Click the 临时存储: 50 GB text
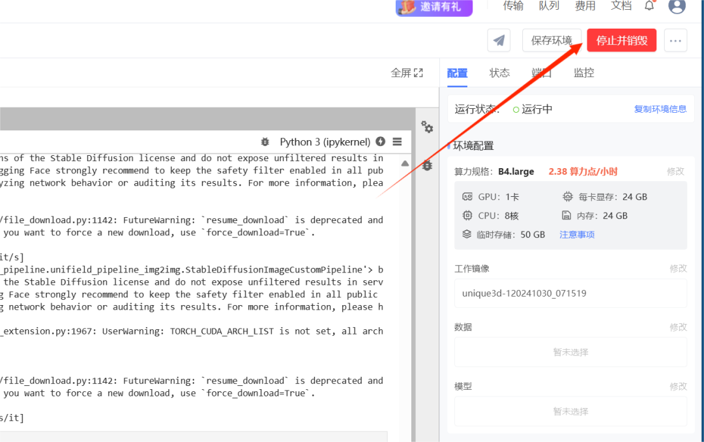The image size is (704, 442). pyautogui.click(x=510, y=235)
